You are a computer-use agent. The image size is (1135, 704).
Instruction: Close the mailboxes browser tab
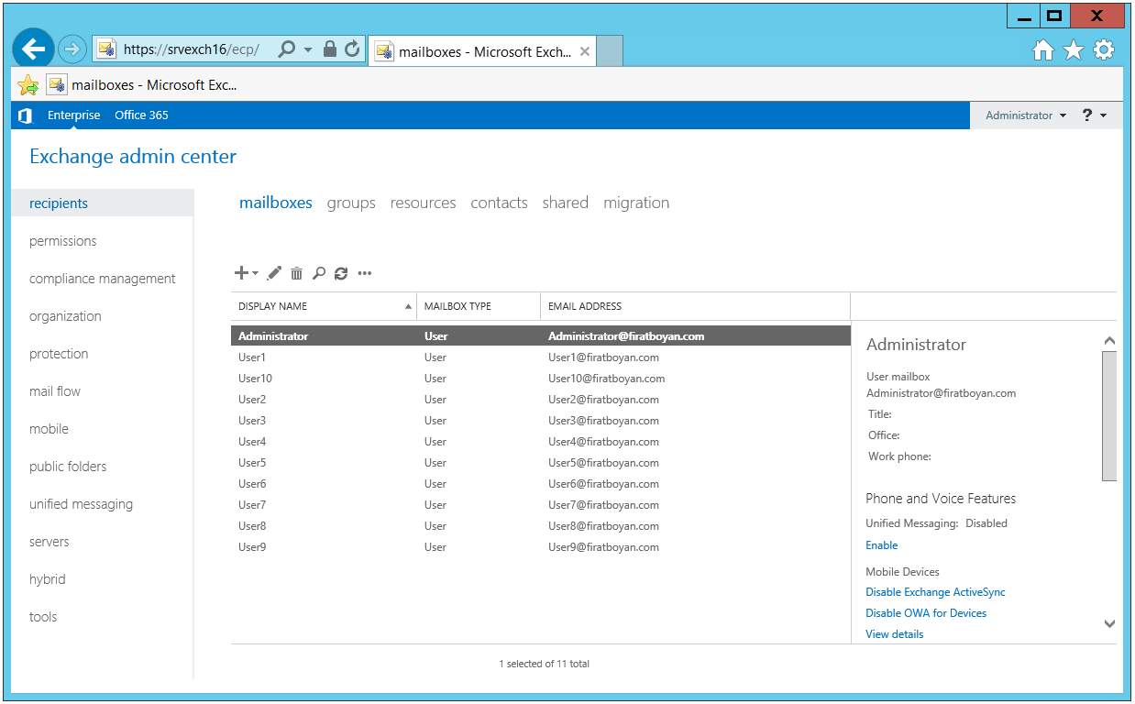[x=585, y=52]
